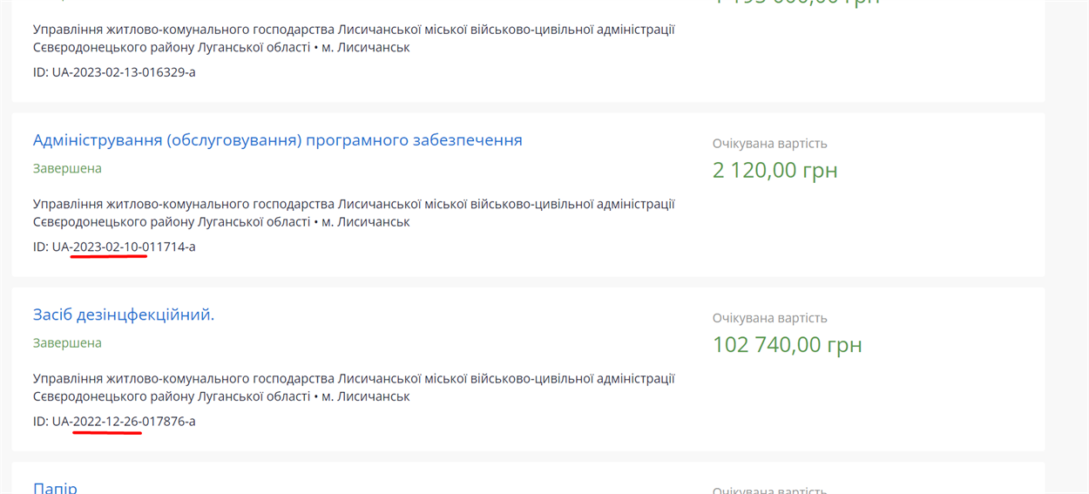This screenshot has height=494, width=1089.
Task: Click the partially visible amount in top card
Action: tap(796, 3)
